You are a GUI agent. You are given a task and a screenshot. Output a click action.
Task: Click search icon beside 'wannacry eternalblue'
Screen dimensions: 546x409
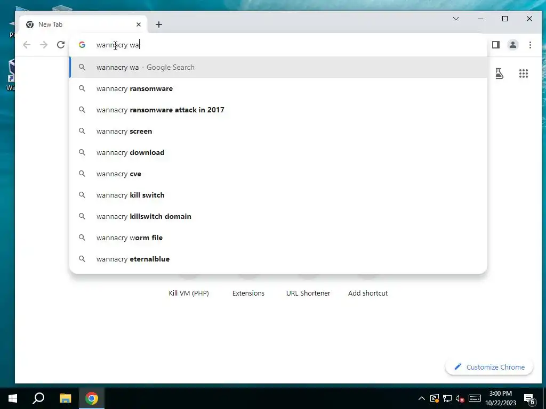click(82, 259)
